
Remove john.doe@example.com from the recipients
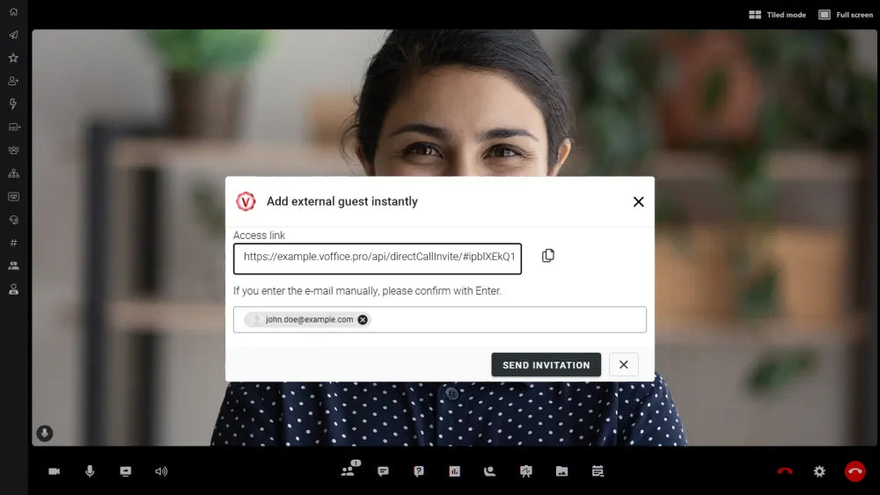click(x=363, y=320)
